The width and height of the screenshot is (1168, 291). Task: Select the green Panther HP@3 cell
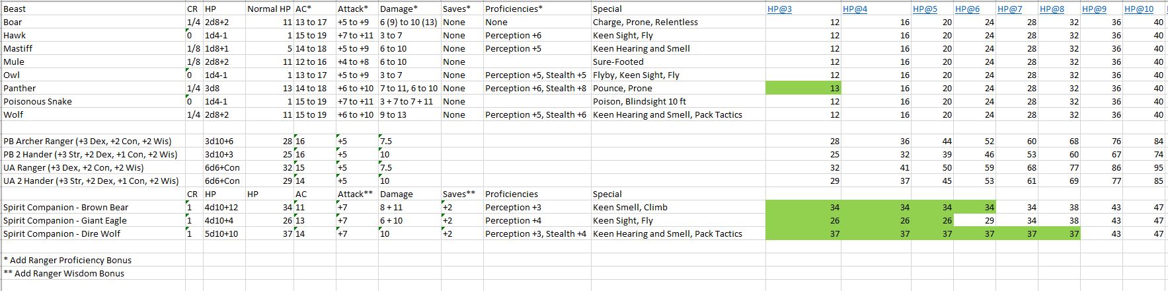tap(803, 88)
